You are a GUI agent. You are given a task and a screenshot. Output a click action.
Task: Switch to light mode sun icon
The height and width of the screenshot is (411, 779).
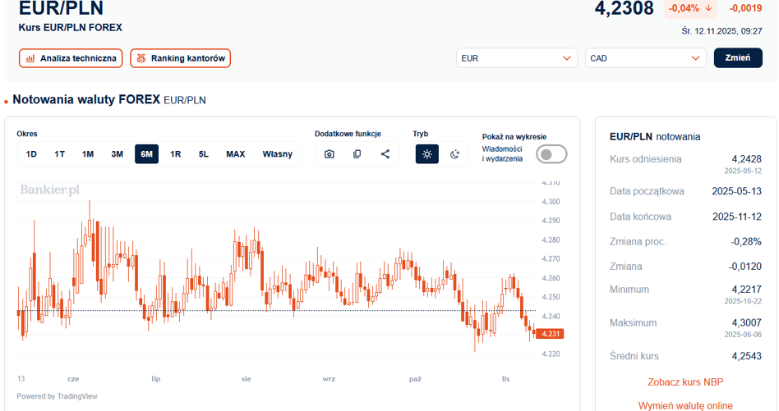pyautogui.click(x=426, y=154)
